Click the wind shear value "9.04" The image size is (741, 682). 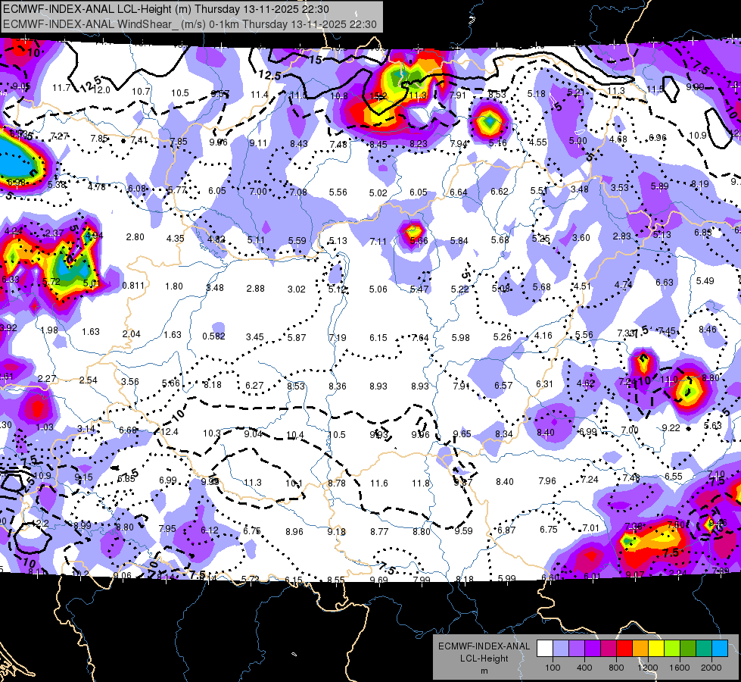tap(253, 433)
